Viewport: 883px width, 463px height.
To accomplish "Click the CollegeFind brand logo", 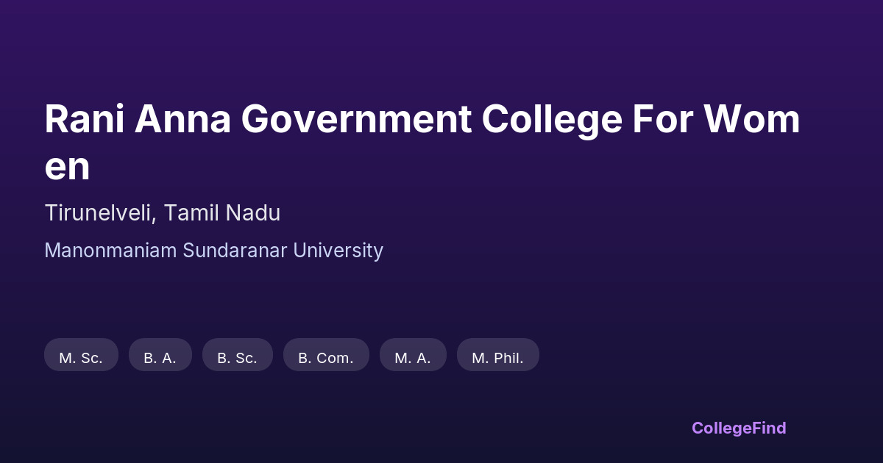I will pos(738,428).
